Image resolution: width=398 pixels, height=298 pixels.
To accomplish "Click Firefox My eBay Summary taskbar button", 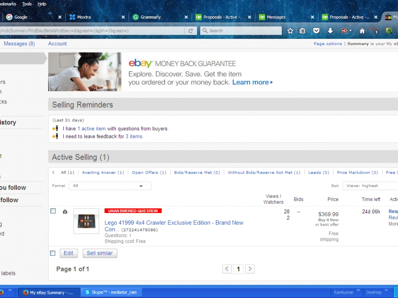I will pyautogui.click(x=49, y=292).
